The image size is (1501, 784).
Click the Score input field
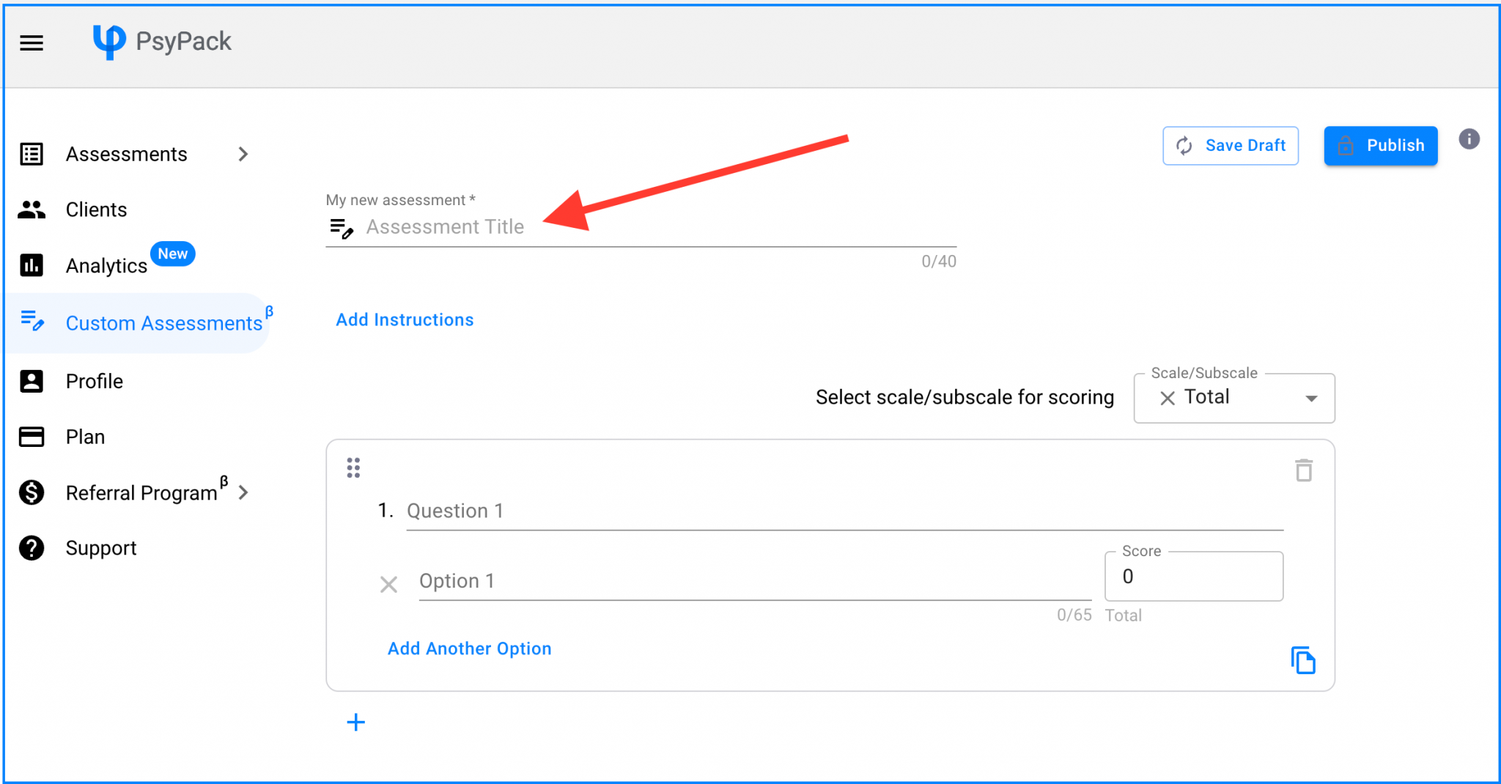pos(1194,577)
